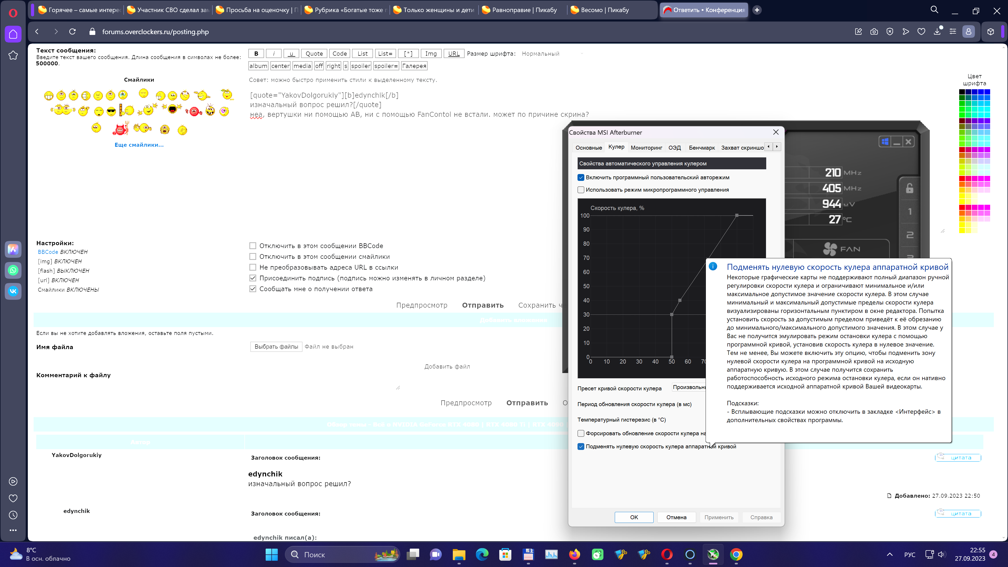This screenshot has height=567, width=1008.
Task: Open the fan curve preset combo box
Action: tap(689, 387)
